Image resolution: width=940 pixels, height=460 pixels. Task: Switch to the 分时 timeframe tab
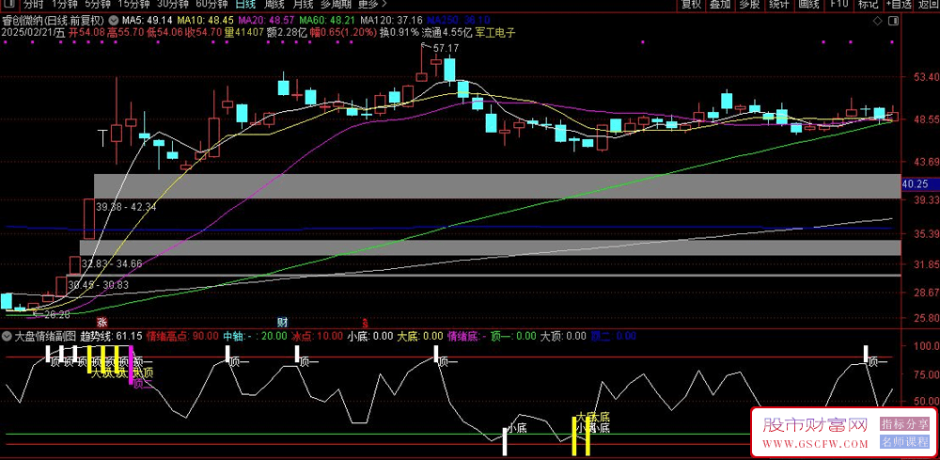pyautogui.click(x=34, y=4)
